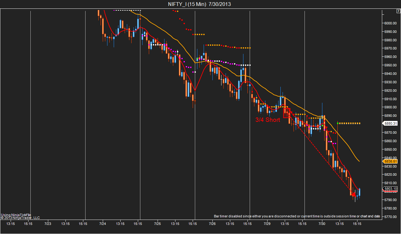Screen dimensions: 401x234
Task: Click the 5870.00 price axis label
Action: (x=391, y=133)
